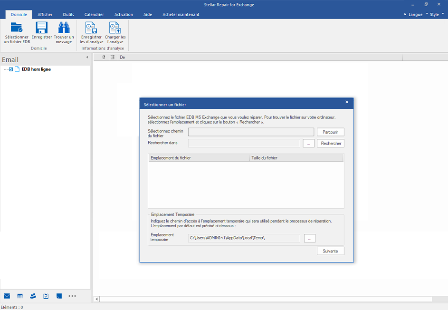Click the browse button beside Rechercher dans
The height and width of the screenshot is (310, 448).
[x=309, y=143]
